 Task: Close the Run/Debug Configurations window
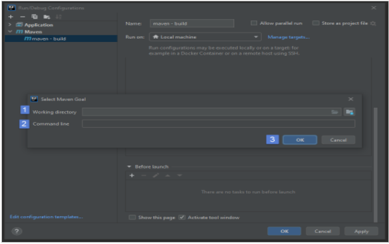(374, 8)
